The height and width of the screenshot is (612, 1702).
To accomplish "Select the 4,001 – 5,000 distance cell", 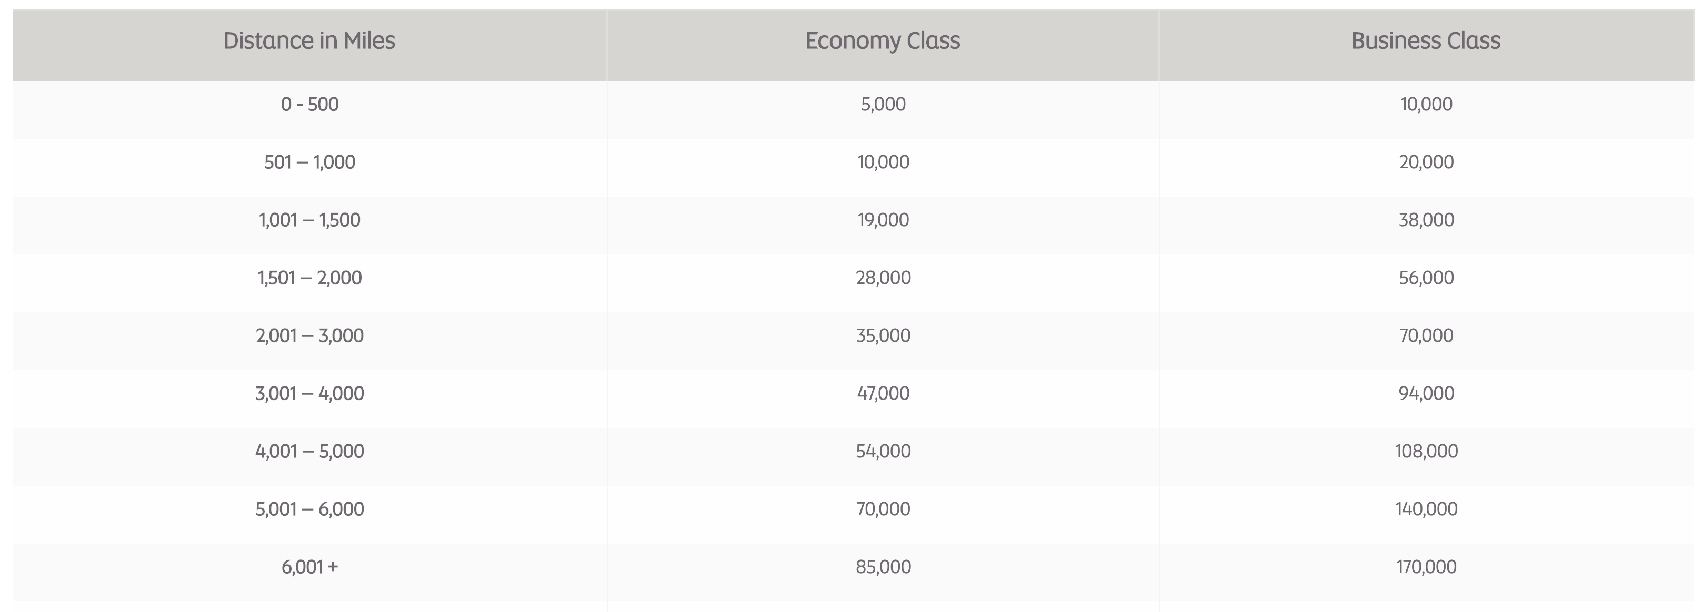I will [309, 452].
